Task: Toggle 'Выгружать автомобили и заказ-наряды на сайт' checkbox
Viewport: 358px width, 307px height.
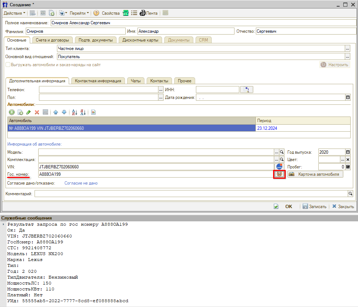Action: tap(8, 65)
